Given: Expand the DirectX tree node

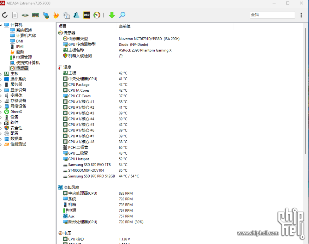Looking at the screenshot, I should [x=1, y=112].
